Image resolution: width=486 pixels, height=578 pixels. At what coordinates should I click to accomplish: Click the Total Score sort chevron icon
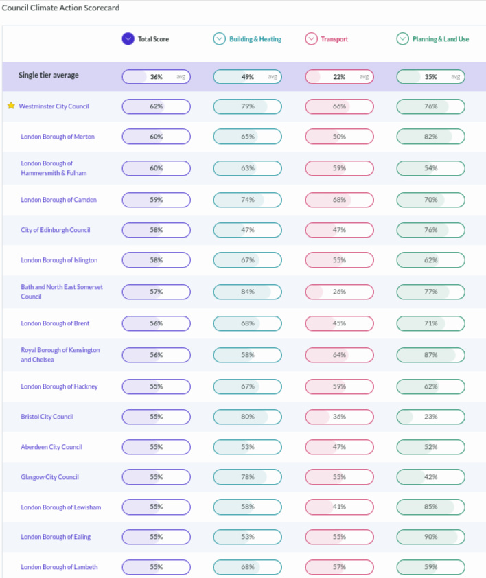tap(128, 39)
